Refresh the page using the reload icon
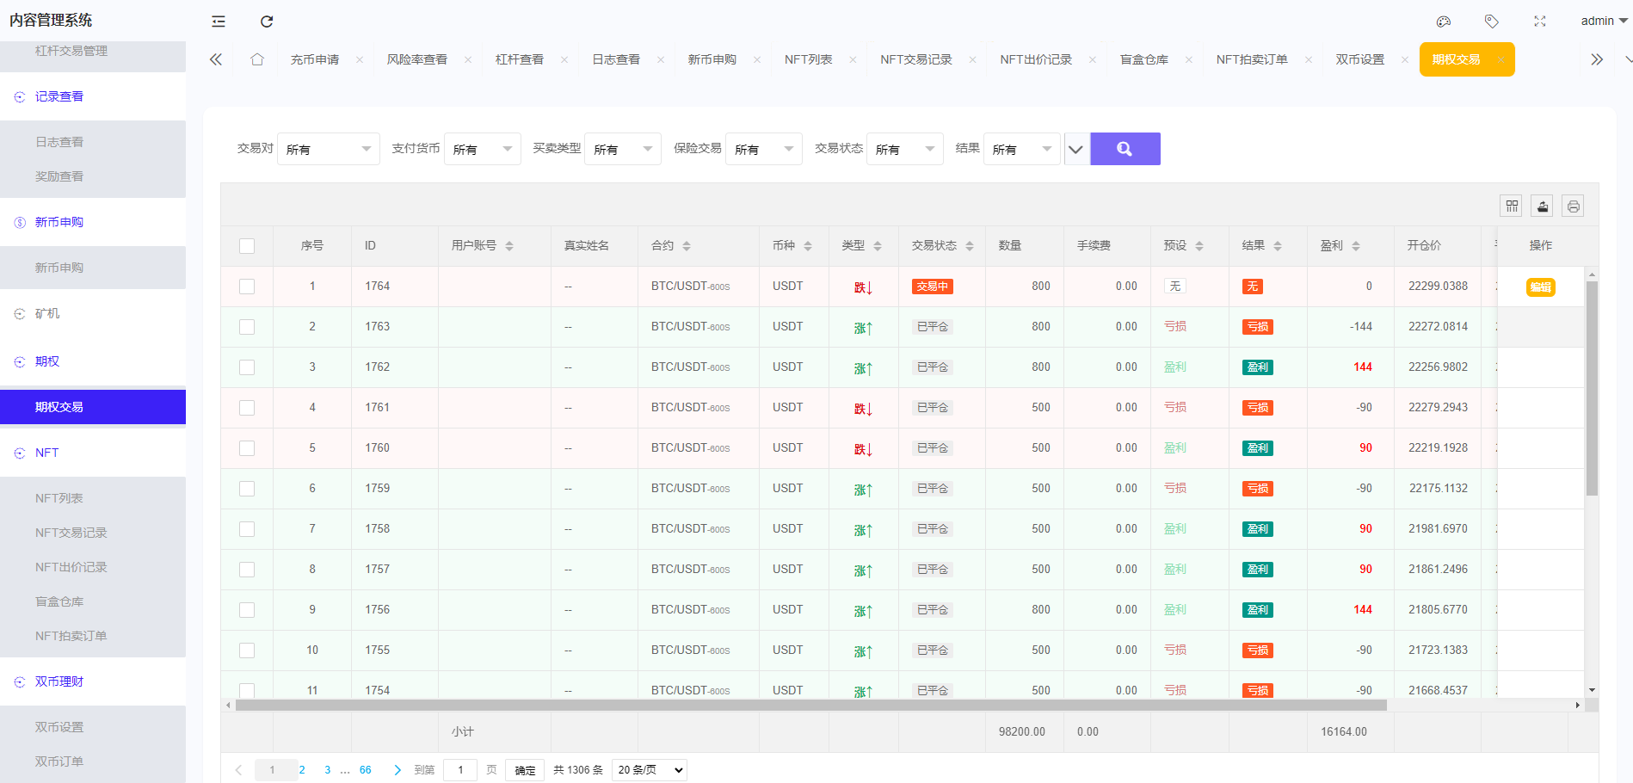Screen dimensions: 1633x783 [x=267, y=21]
